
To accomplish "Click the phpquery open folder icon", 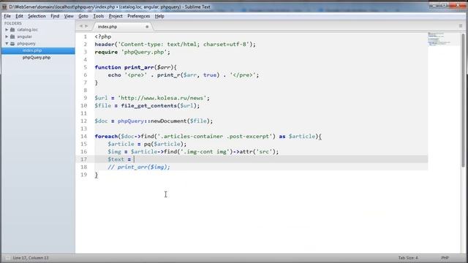I will click(x=12, y=44).
